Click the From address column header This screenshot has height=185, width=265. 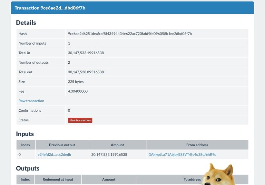pos(197,145)
